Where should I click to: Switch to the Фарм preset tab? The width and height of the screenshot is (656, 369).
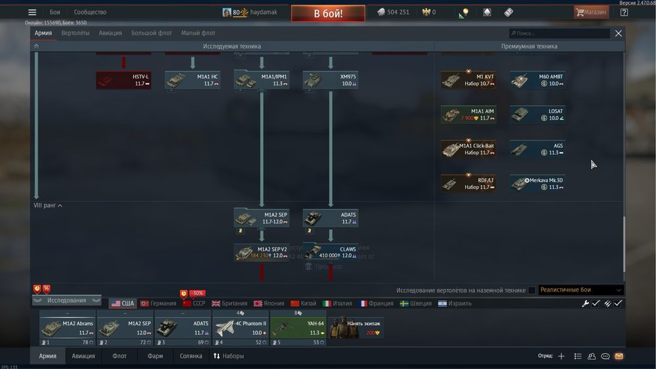(x=155, y=356)
